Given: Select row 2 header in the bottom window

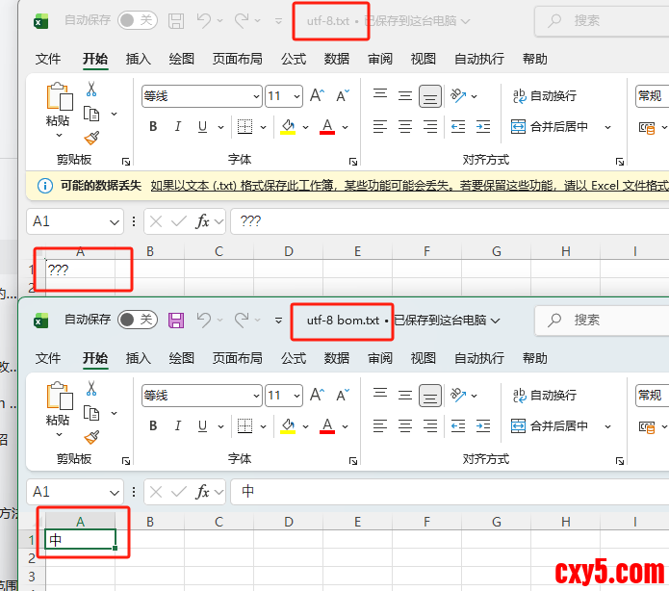Looking at the screenshot, I should (31, 558).
